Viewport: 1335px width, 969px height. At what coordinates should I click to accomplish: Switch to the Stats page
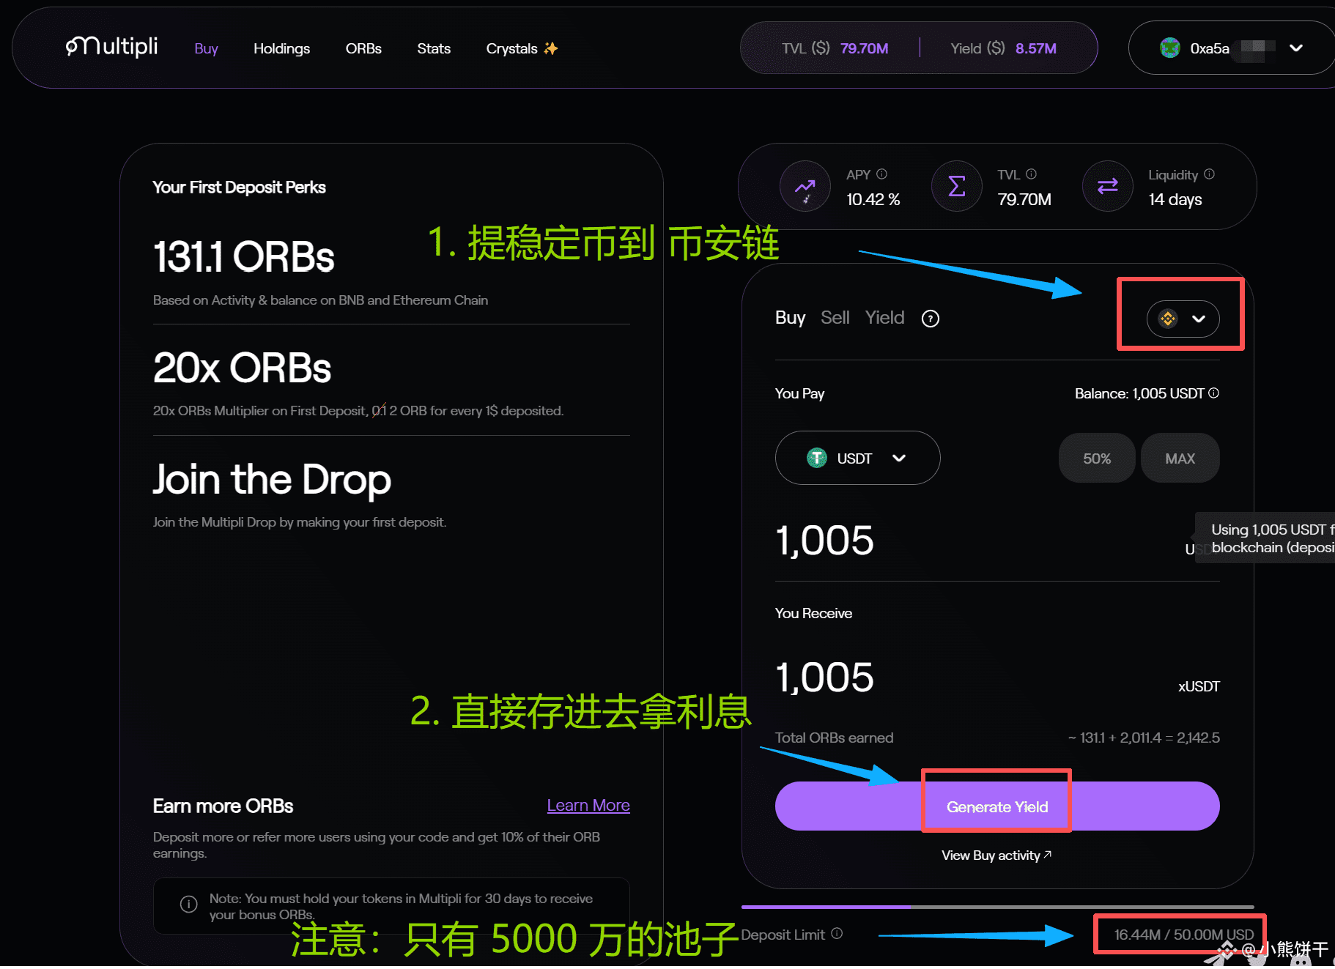pyautogui.click(x=434, y=48)
